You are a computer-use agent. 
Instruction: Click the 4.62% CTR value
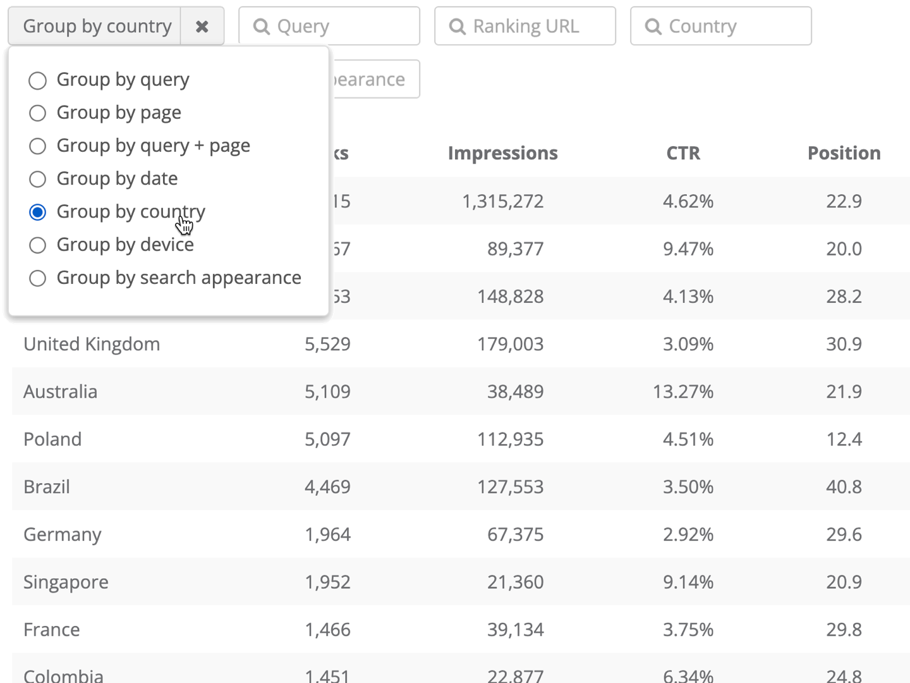click(688, 201)
